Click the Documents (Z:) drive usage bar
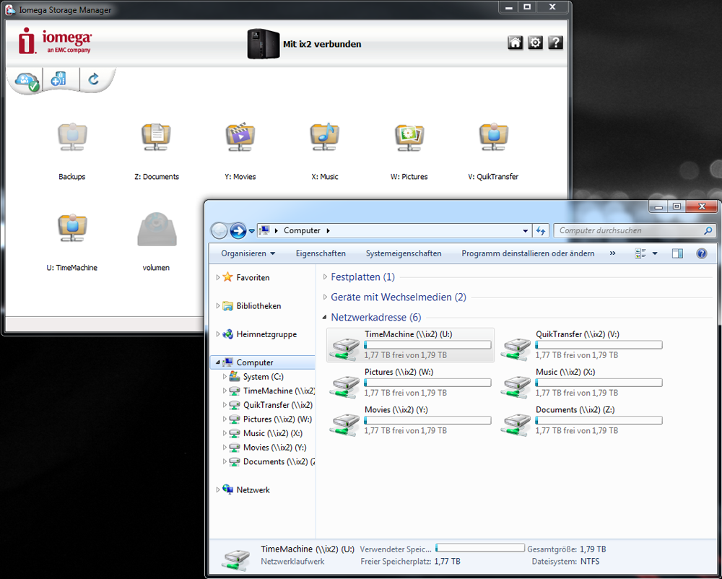Image resolution: width=722 pixels, height=579 pixels. click(599, 420)
